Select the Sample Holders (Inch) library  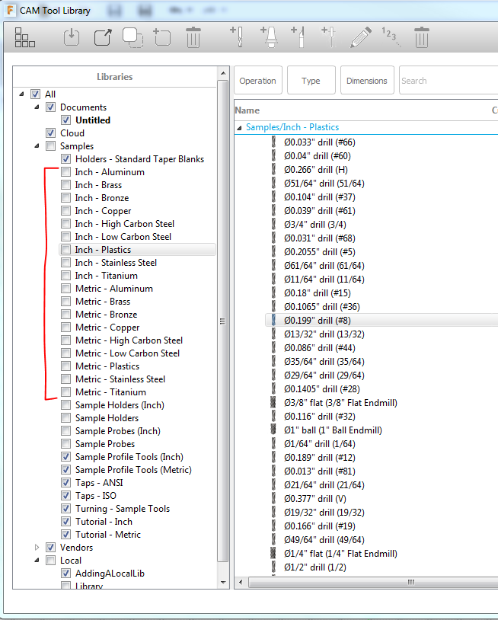point(120,405)
